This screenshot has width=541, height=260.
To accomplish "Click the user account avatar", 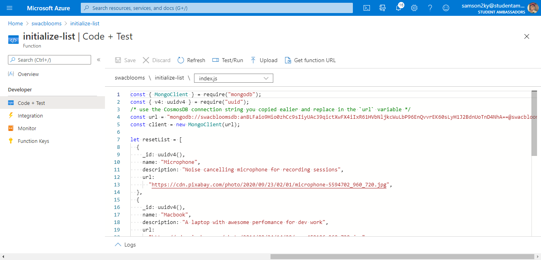I will pos(533,8).
